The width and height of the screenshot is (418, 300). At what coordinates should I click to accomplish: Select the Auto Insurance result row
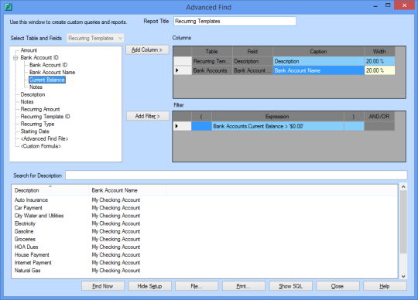coord(204,200)
